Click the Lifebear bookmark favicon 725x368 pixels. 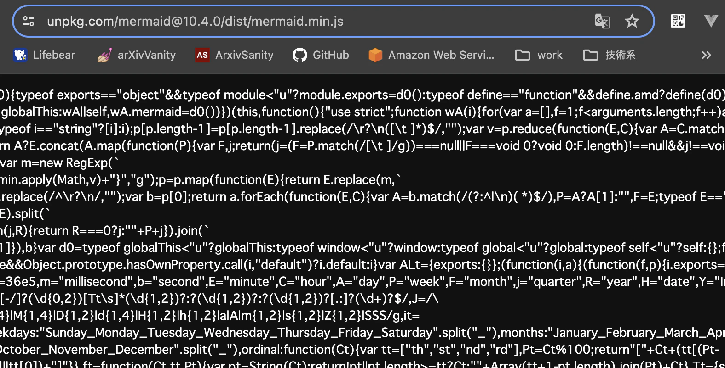[x=20, y=55]
